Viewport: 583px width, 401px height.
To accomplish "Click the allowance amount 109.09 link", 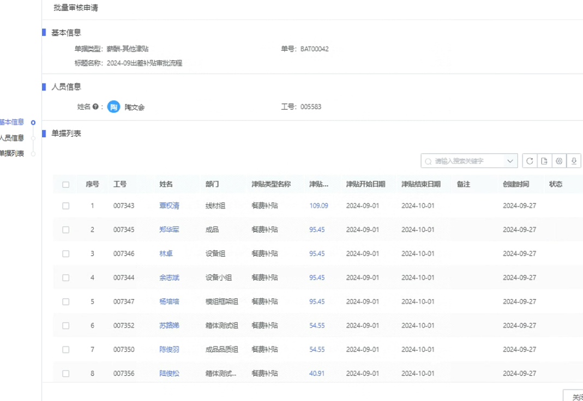I will coord(318,206).
